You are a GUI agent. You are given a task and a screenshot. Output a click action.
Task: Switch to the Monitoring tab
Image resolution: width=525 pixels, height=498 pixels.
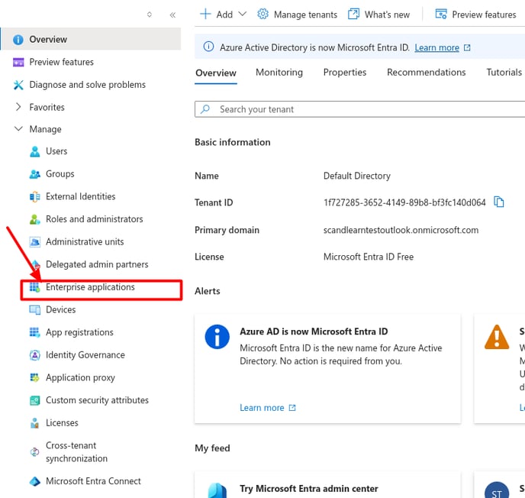pyautogui.click(x=279, y=73)
